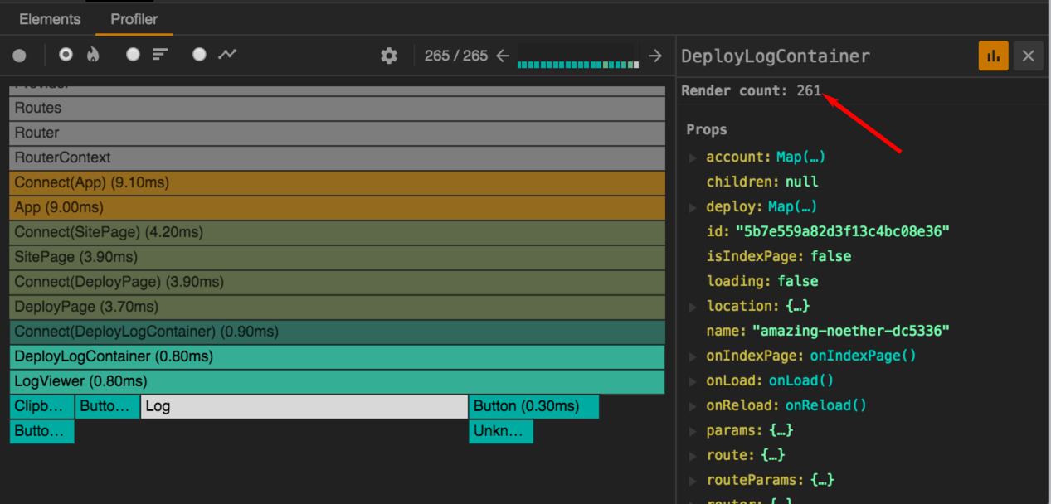This screenshot has width=1051, height=504.
Task: Switch to the Elements tab
Action: [50, 18]
